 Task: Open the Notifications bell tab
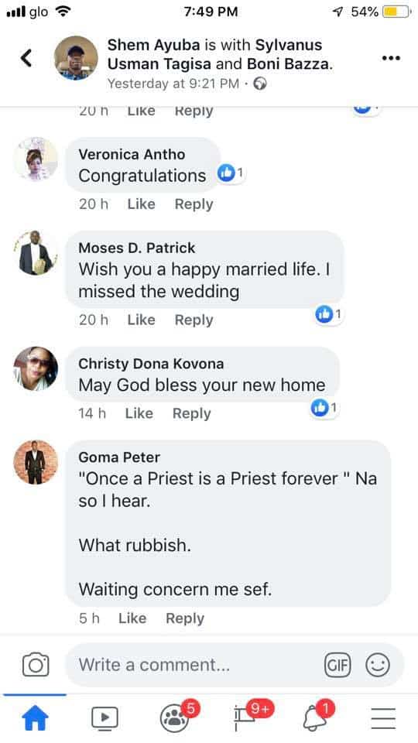(317, 717)
